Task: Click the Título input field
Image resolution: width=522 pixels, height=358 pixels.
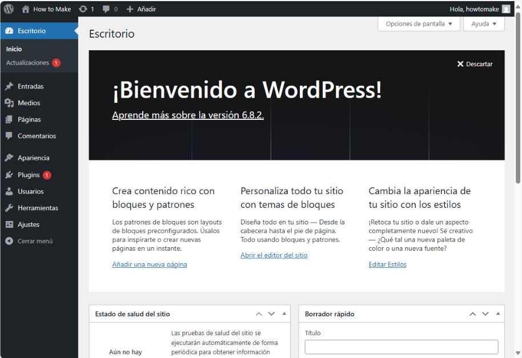Action: tap(401, 347)
